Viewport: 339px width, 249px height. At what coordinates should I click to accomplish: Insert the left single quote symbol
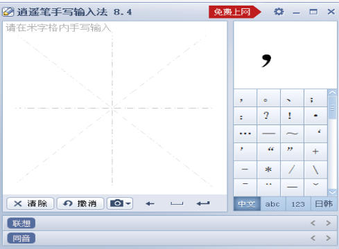315,133
